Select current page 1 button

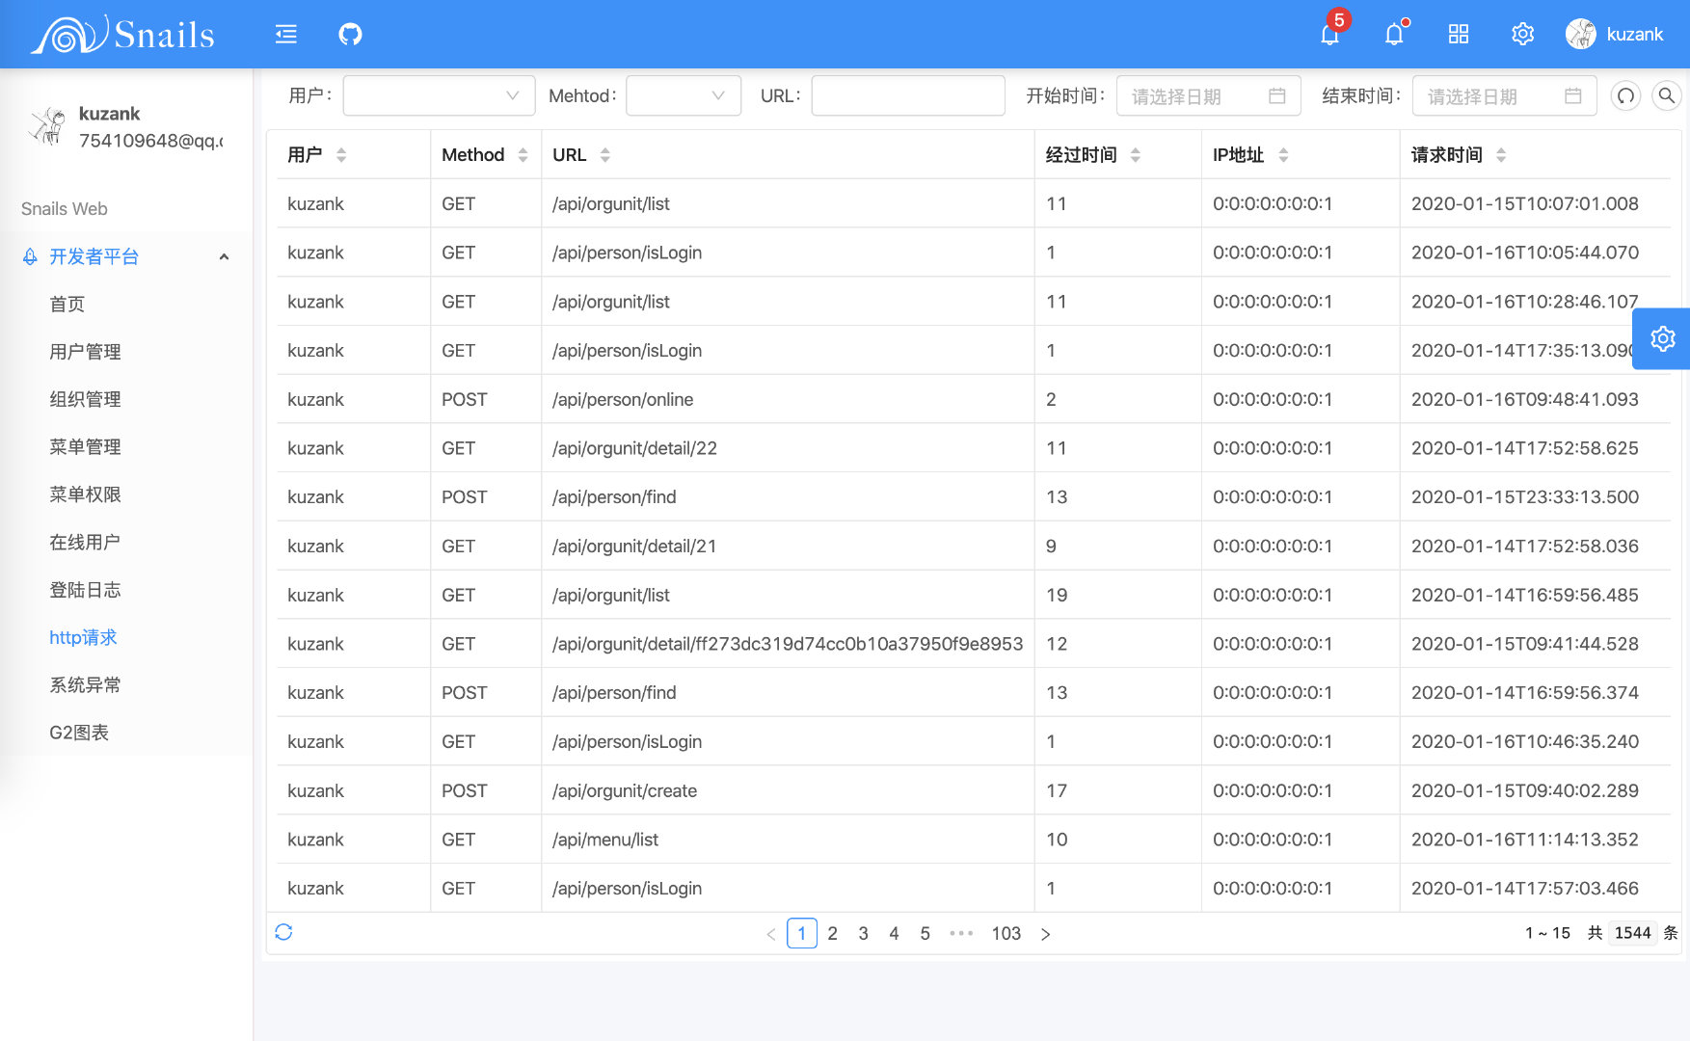point(802,933)
